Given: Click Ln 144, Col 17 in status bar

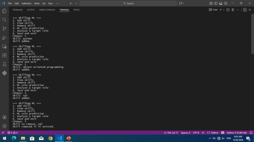Looking at the screenshot, I should coord(171,133).
